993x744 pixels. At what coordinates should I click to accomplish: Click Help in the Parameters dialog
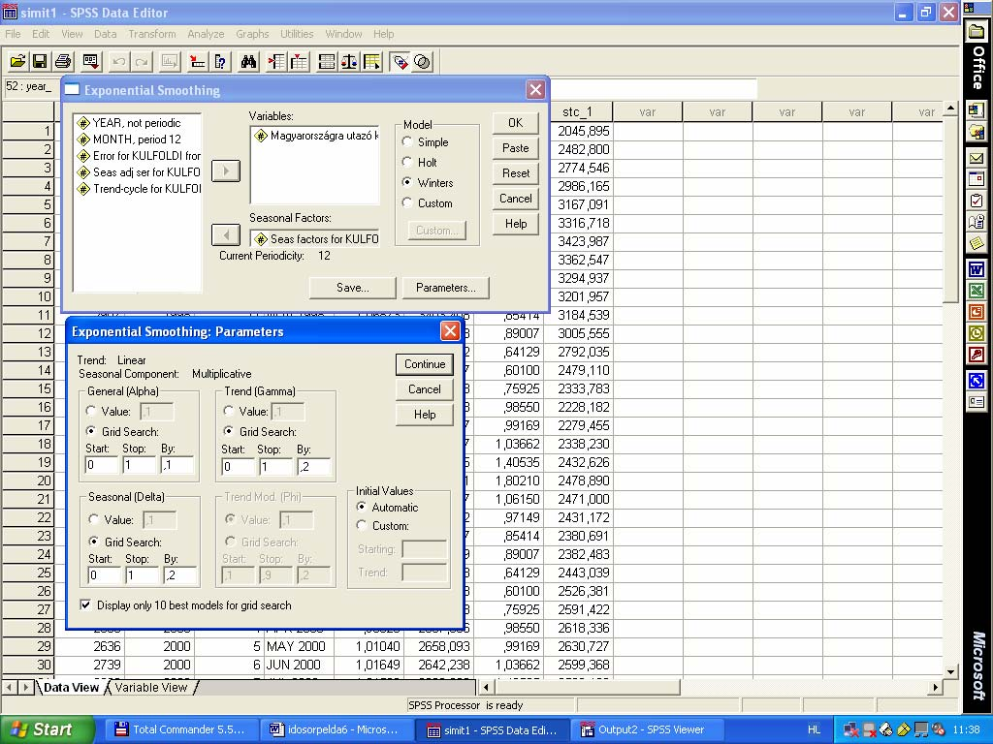click(x=425, y=415)
